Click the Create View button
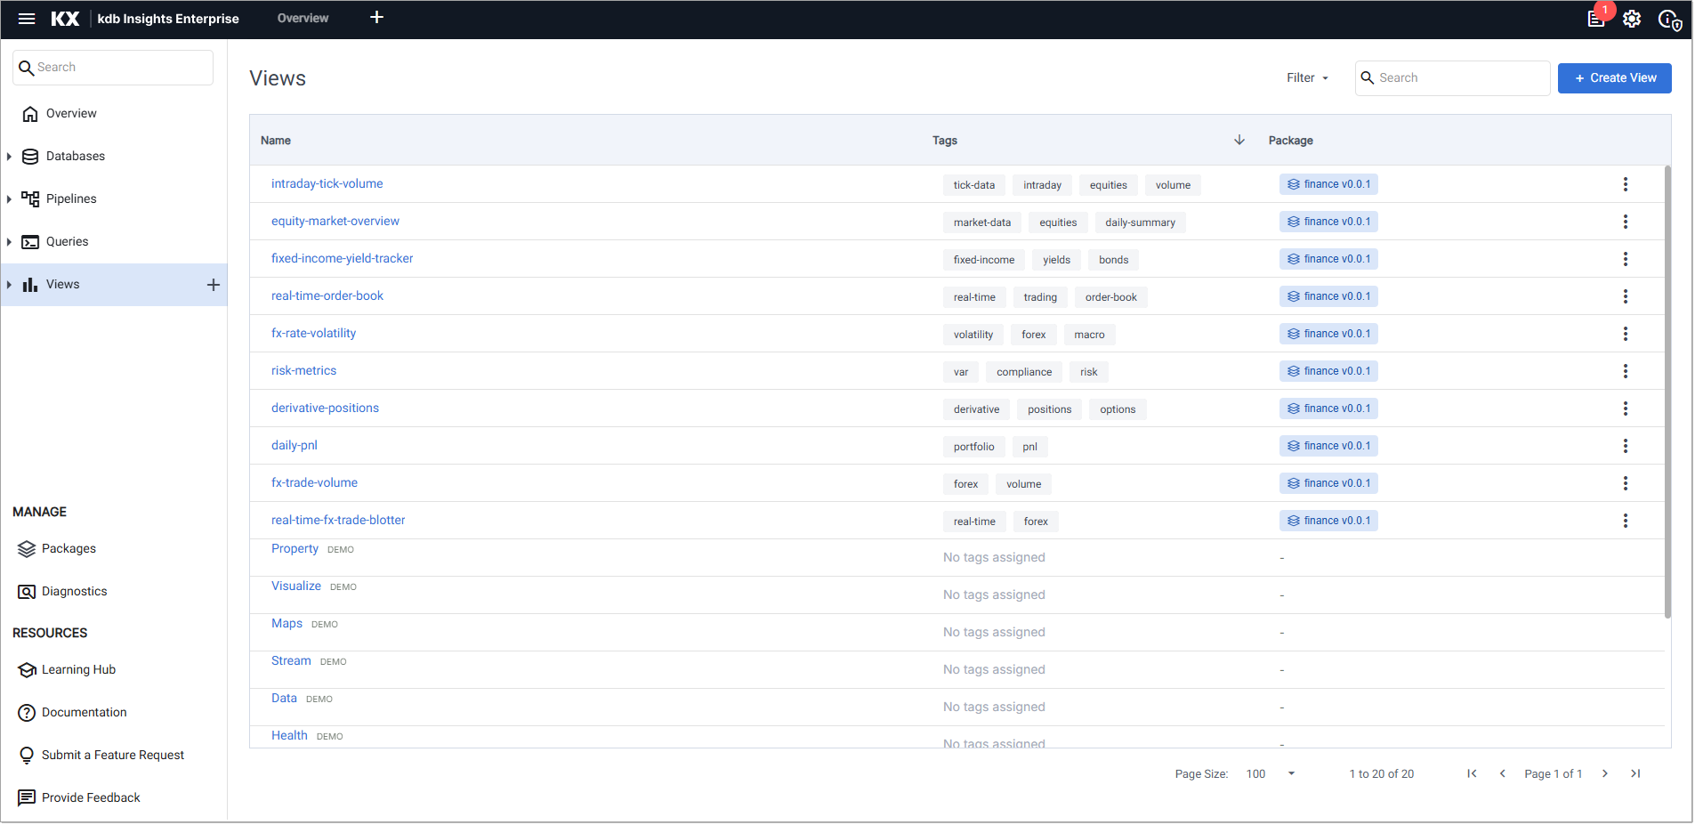Screen dimensions: 1695x825 coord(1614,78)
